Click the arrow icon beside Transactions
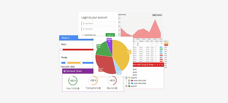The image size is (228, 103). coord(100,88)
